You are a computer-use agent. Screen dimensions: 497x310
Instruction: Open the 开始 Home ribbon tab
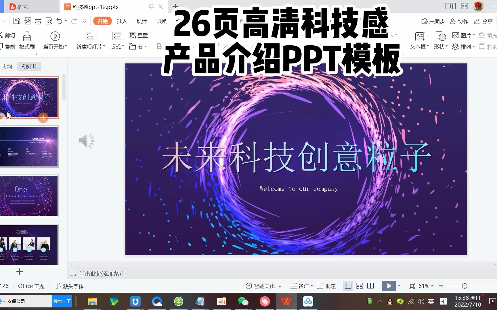[102, 21]
